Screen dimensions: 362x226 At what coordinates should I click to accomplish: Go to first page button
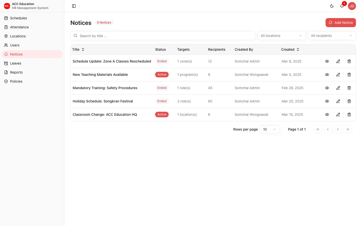(x=318, y=129)
